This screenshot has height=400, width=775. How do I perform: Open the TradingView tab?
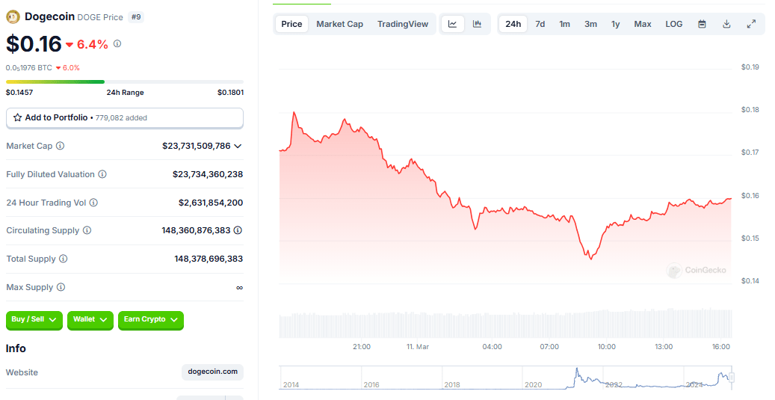click(x=403, y=24)
